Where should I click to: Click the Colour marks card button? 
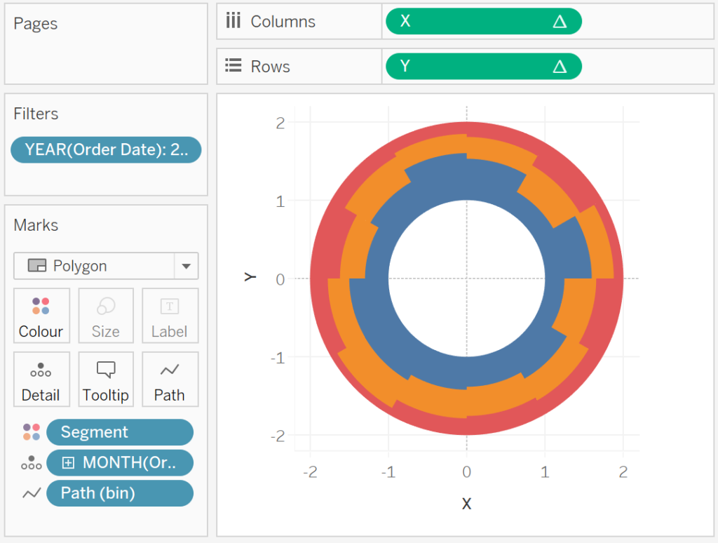pos(41,315)
